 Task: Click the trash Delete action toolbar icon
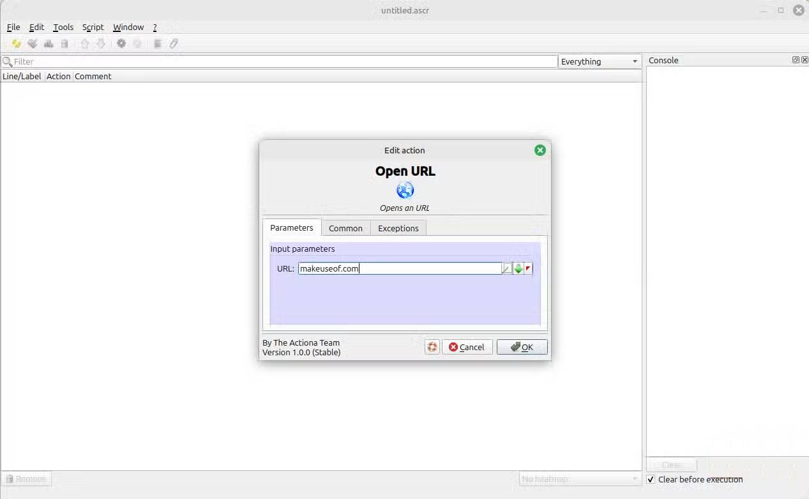tap(64, 43)
